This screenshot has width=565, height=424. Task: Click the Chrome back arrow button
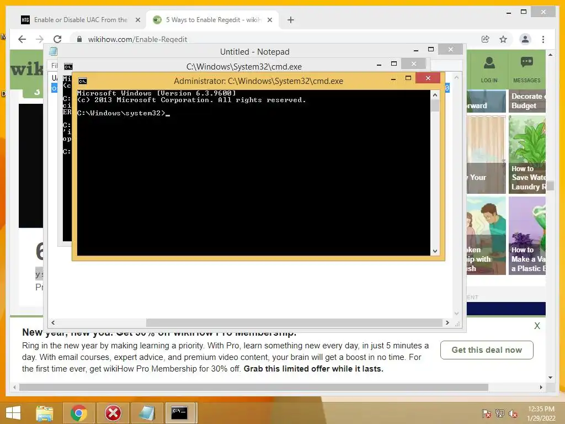[x=22, y=39]
